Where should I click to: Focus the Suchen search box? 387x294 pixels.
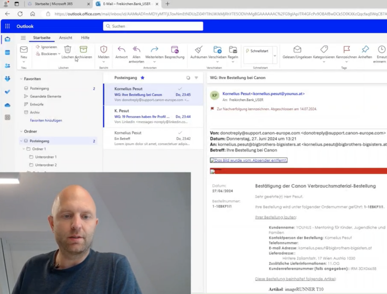(153, 26)
